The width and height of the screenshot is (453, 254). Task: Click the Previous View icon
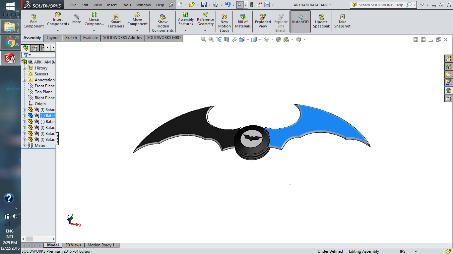point(219,39)
